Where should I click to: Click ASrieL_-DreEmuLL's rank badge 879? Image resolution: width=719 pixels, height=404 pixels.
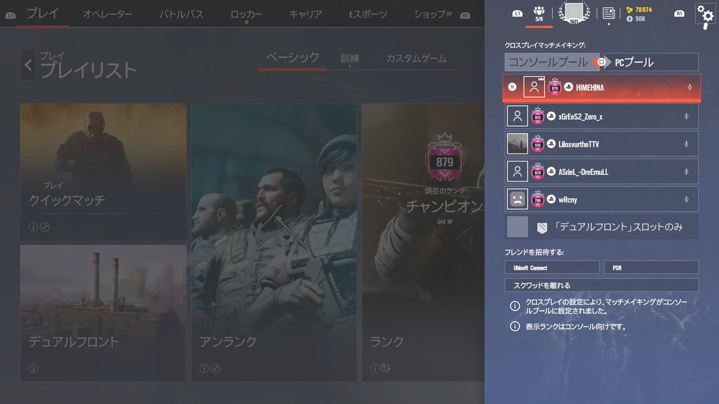click(537, 171)
